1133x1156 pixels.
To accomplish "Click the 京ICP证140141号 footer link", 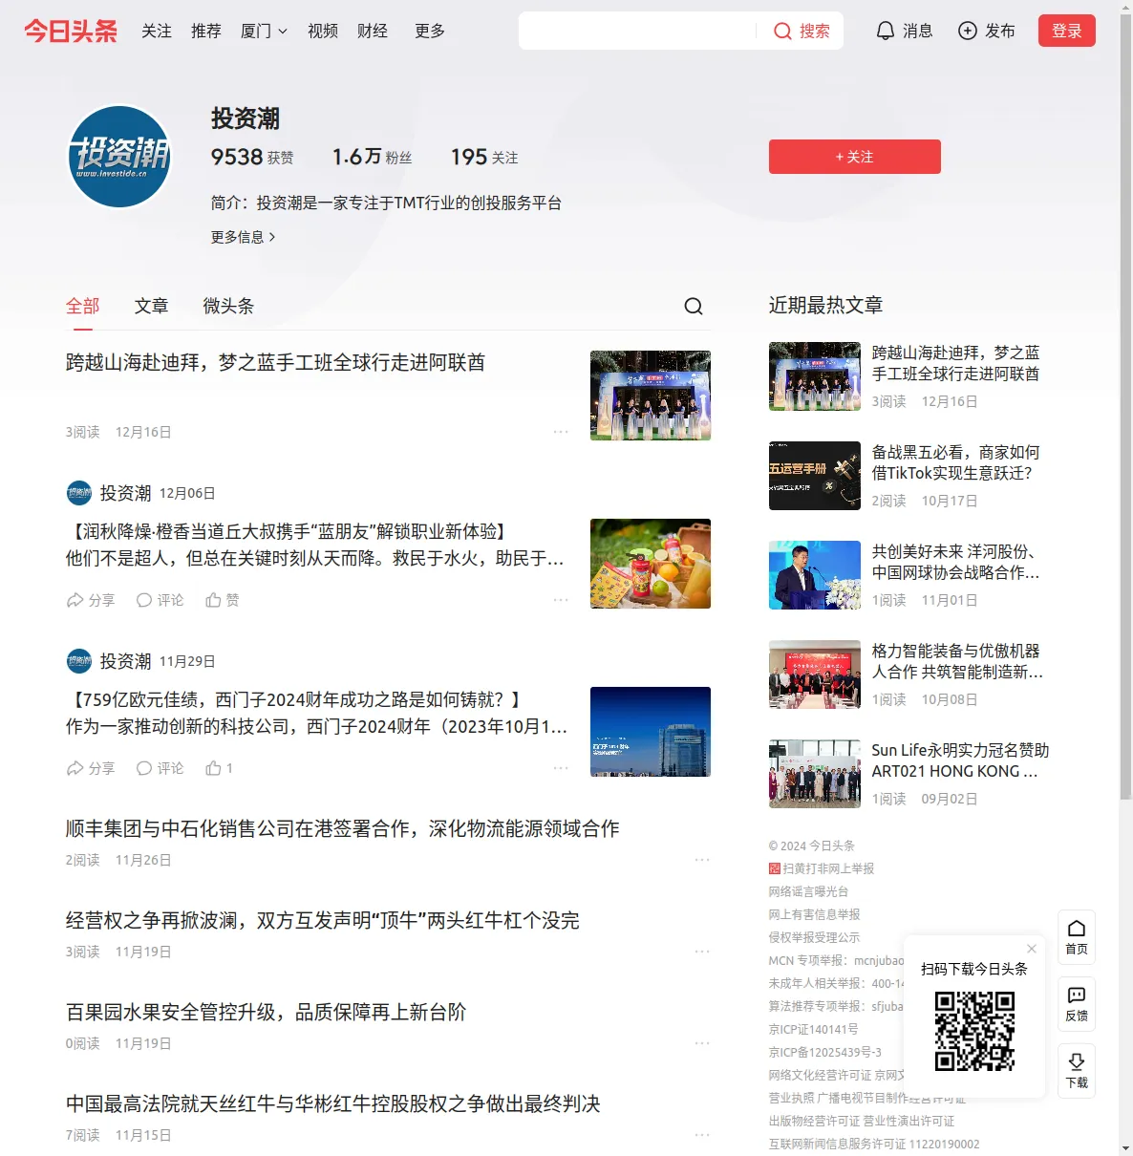I will point(814,1029).
